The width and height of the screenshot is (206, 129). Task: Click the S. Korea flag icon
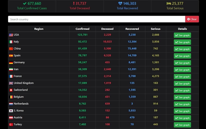click(x=11, y=111)
